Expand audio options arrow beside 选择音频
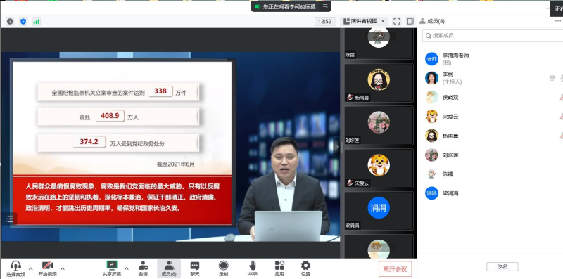The image size is (563, 279). (x=30, y=268)
